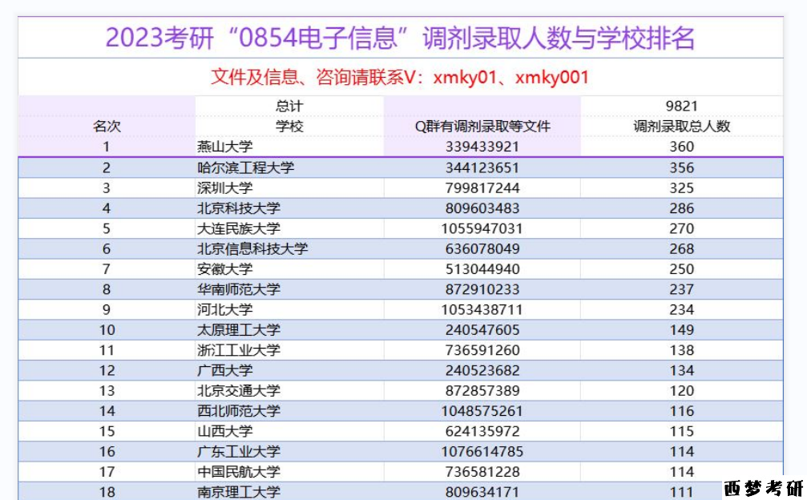Click the school name "广西大学"
The height and width of the screenshot is (500, 807).
[x=225, y=370]
